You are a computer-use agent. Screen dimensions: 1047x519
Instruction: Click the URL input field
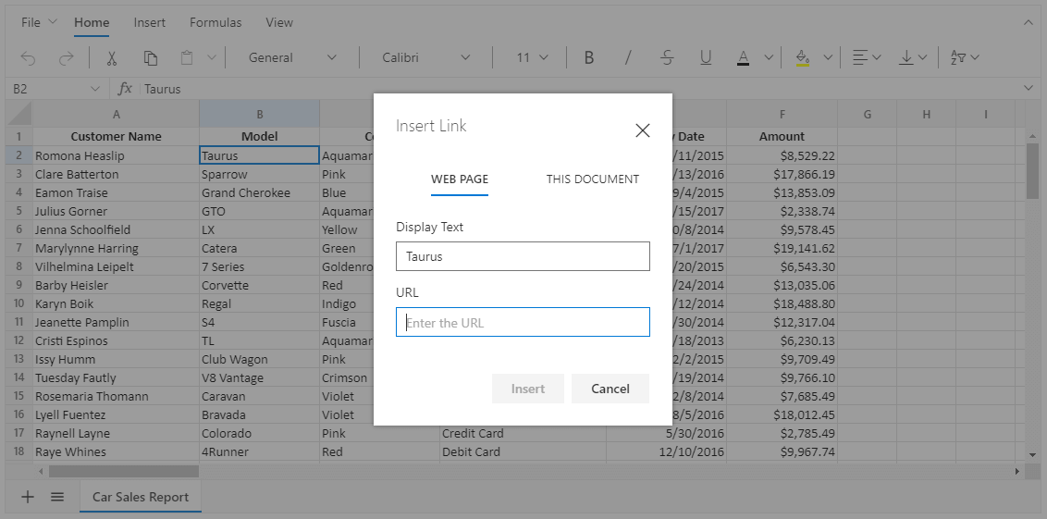point(523,322)
